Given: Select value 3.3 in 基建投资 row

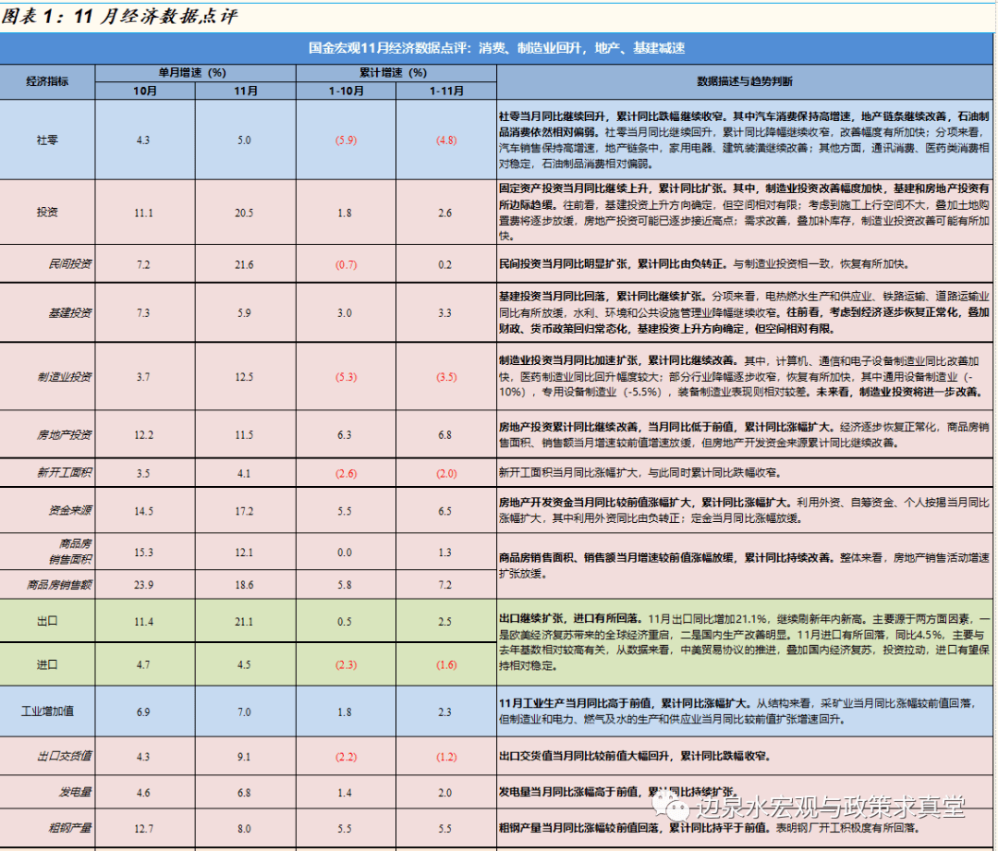Looking at the screenshot, I should (x=444, y=313).
